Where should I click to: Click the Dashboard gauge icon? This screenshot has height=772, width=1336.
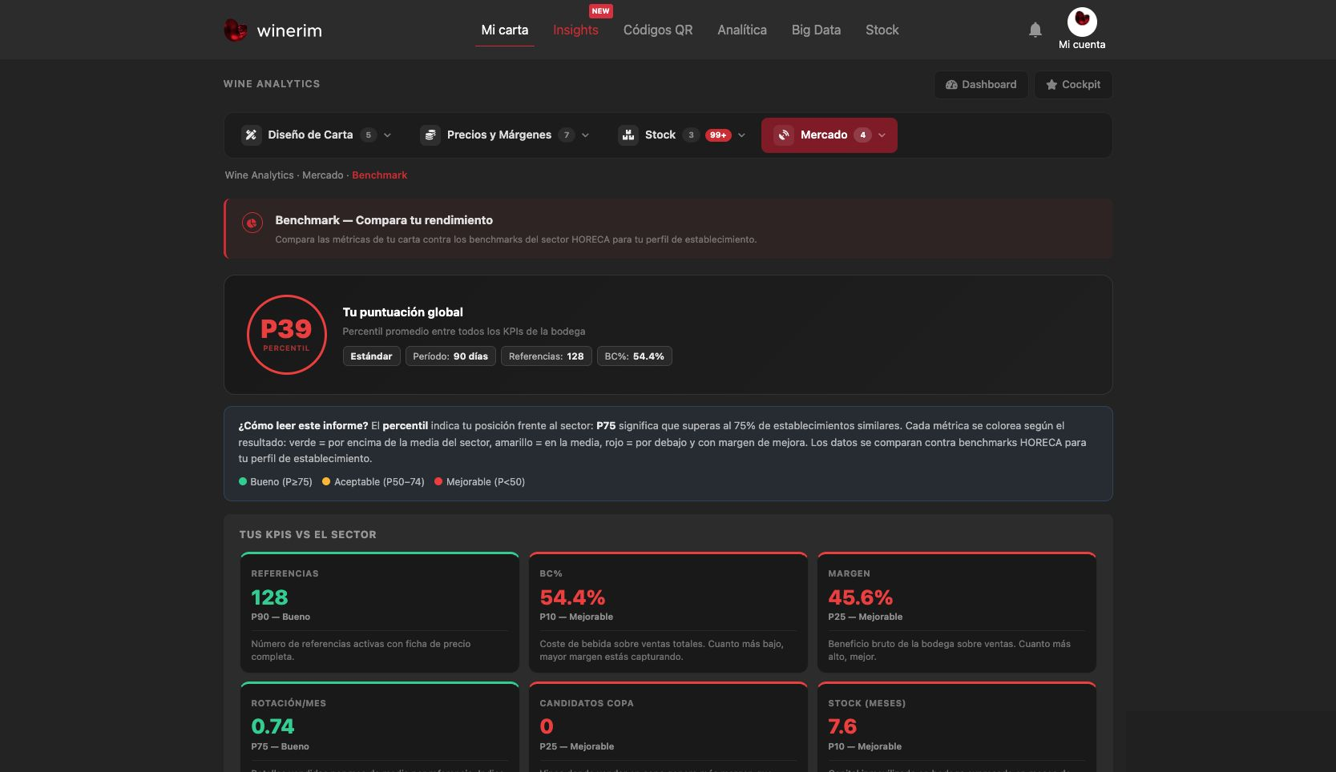[951, 85]
